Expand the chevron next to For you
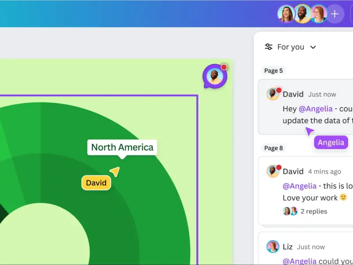 (313, 47)
